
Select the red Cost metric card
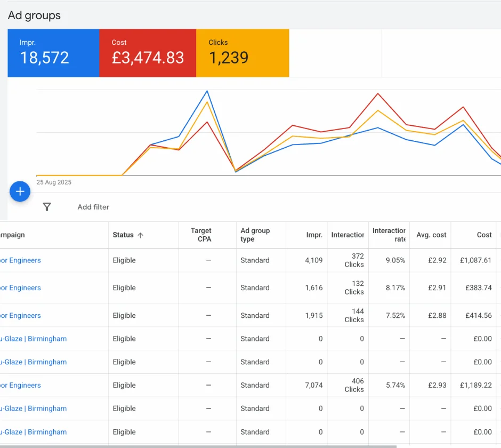148,53
